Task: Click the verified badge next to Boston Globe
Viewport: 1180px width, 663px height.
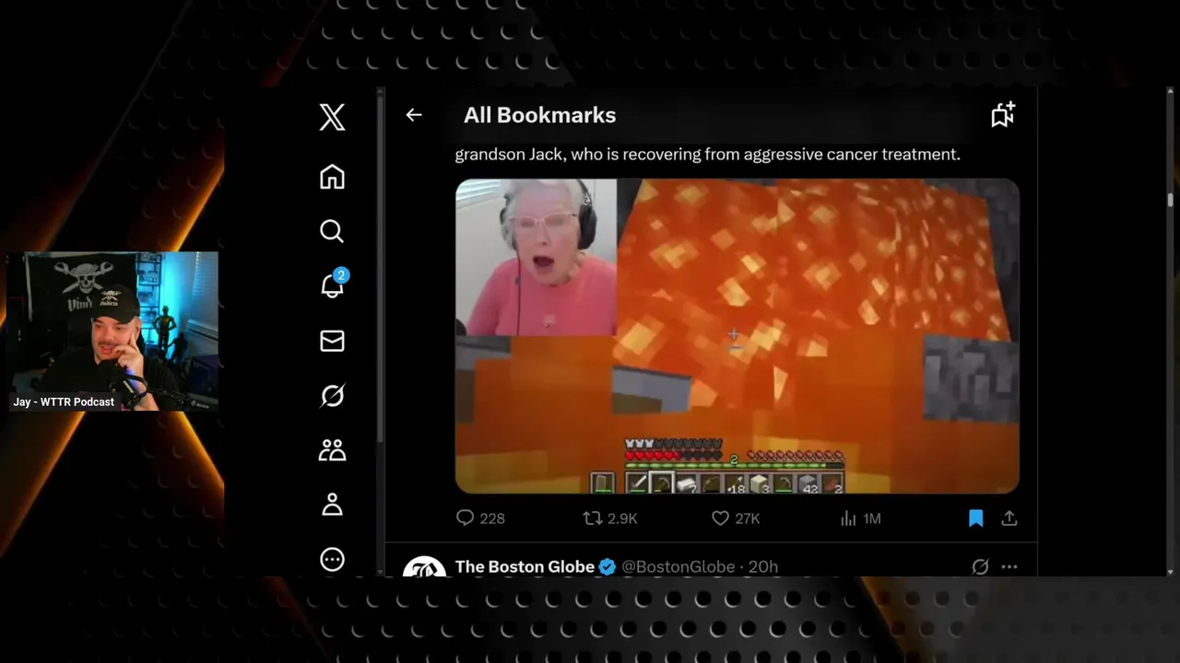Action: [x=608, y=567]
